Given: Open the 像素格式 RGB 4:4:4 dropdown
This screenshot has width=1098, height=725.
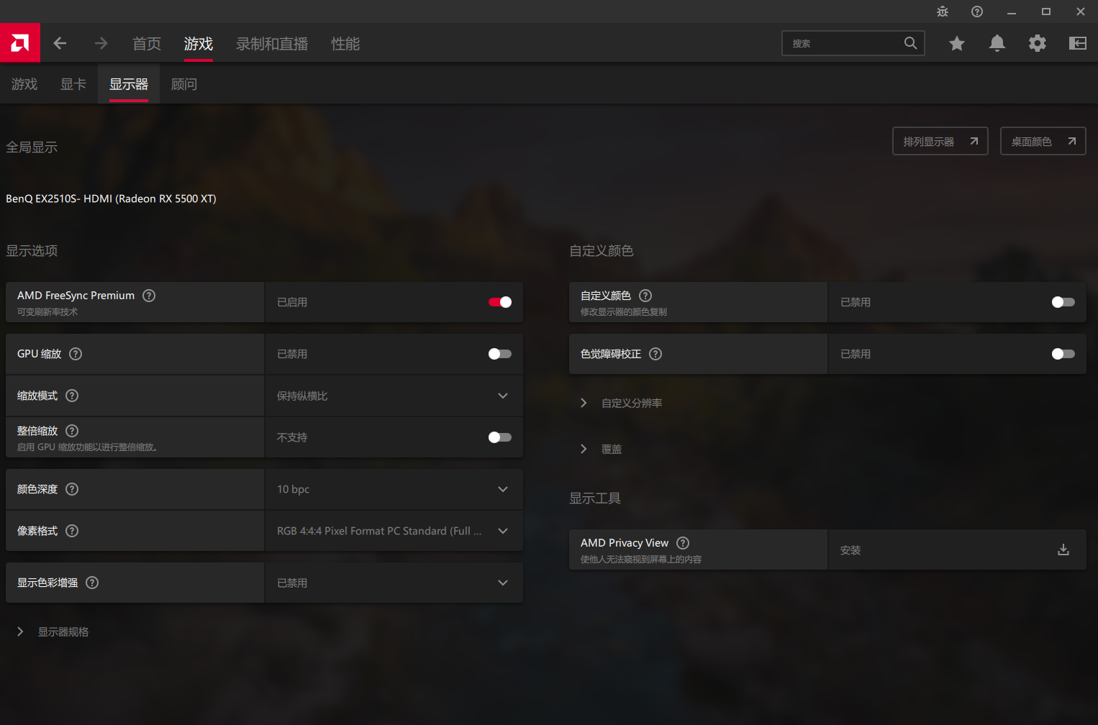Looking at the screenshot, I should point(394,531).
